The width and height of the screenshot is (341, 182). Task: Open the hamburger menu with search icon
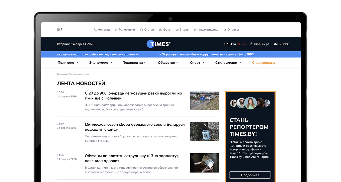60,29
